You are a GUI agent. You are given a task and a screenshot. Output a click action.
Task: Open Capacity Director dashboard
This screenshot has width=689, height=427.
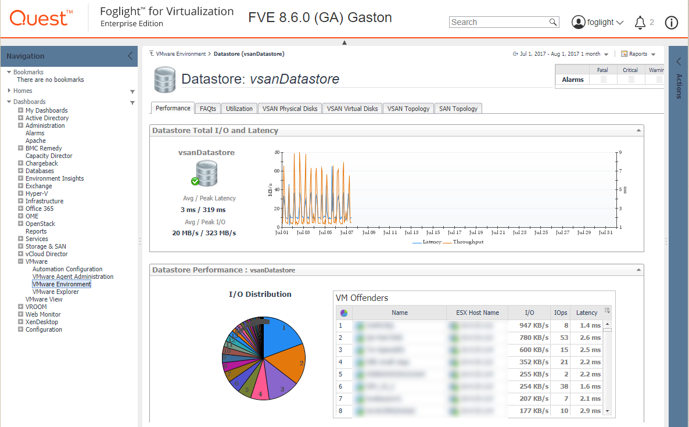tap(49, 156)
